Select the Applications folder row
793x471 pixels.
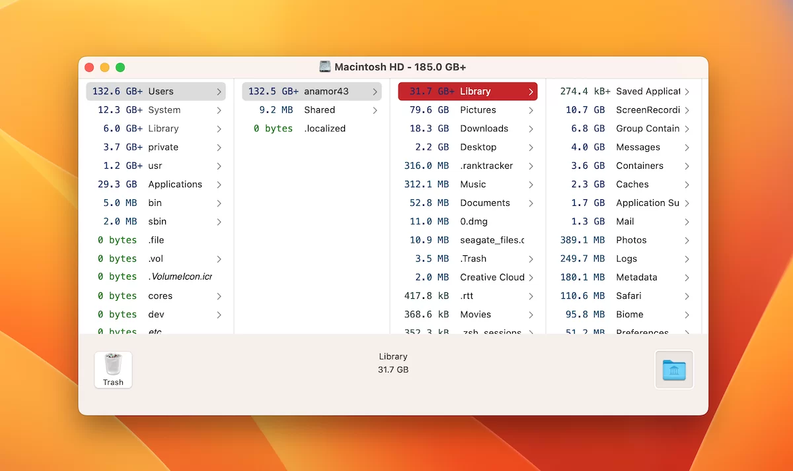(x=156, y=184)
